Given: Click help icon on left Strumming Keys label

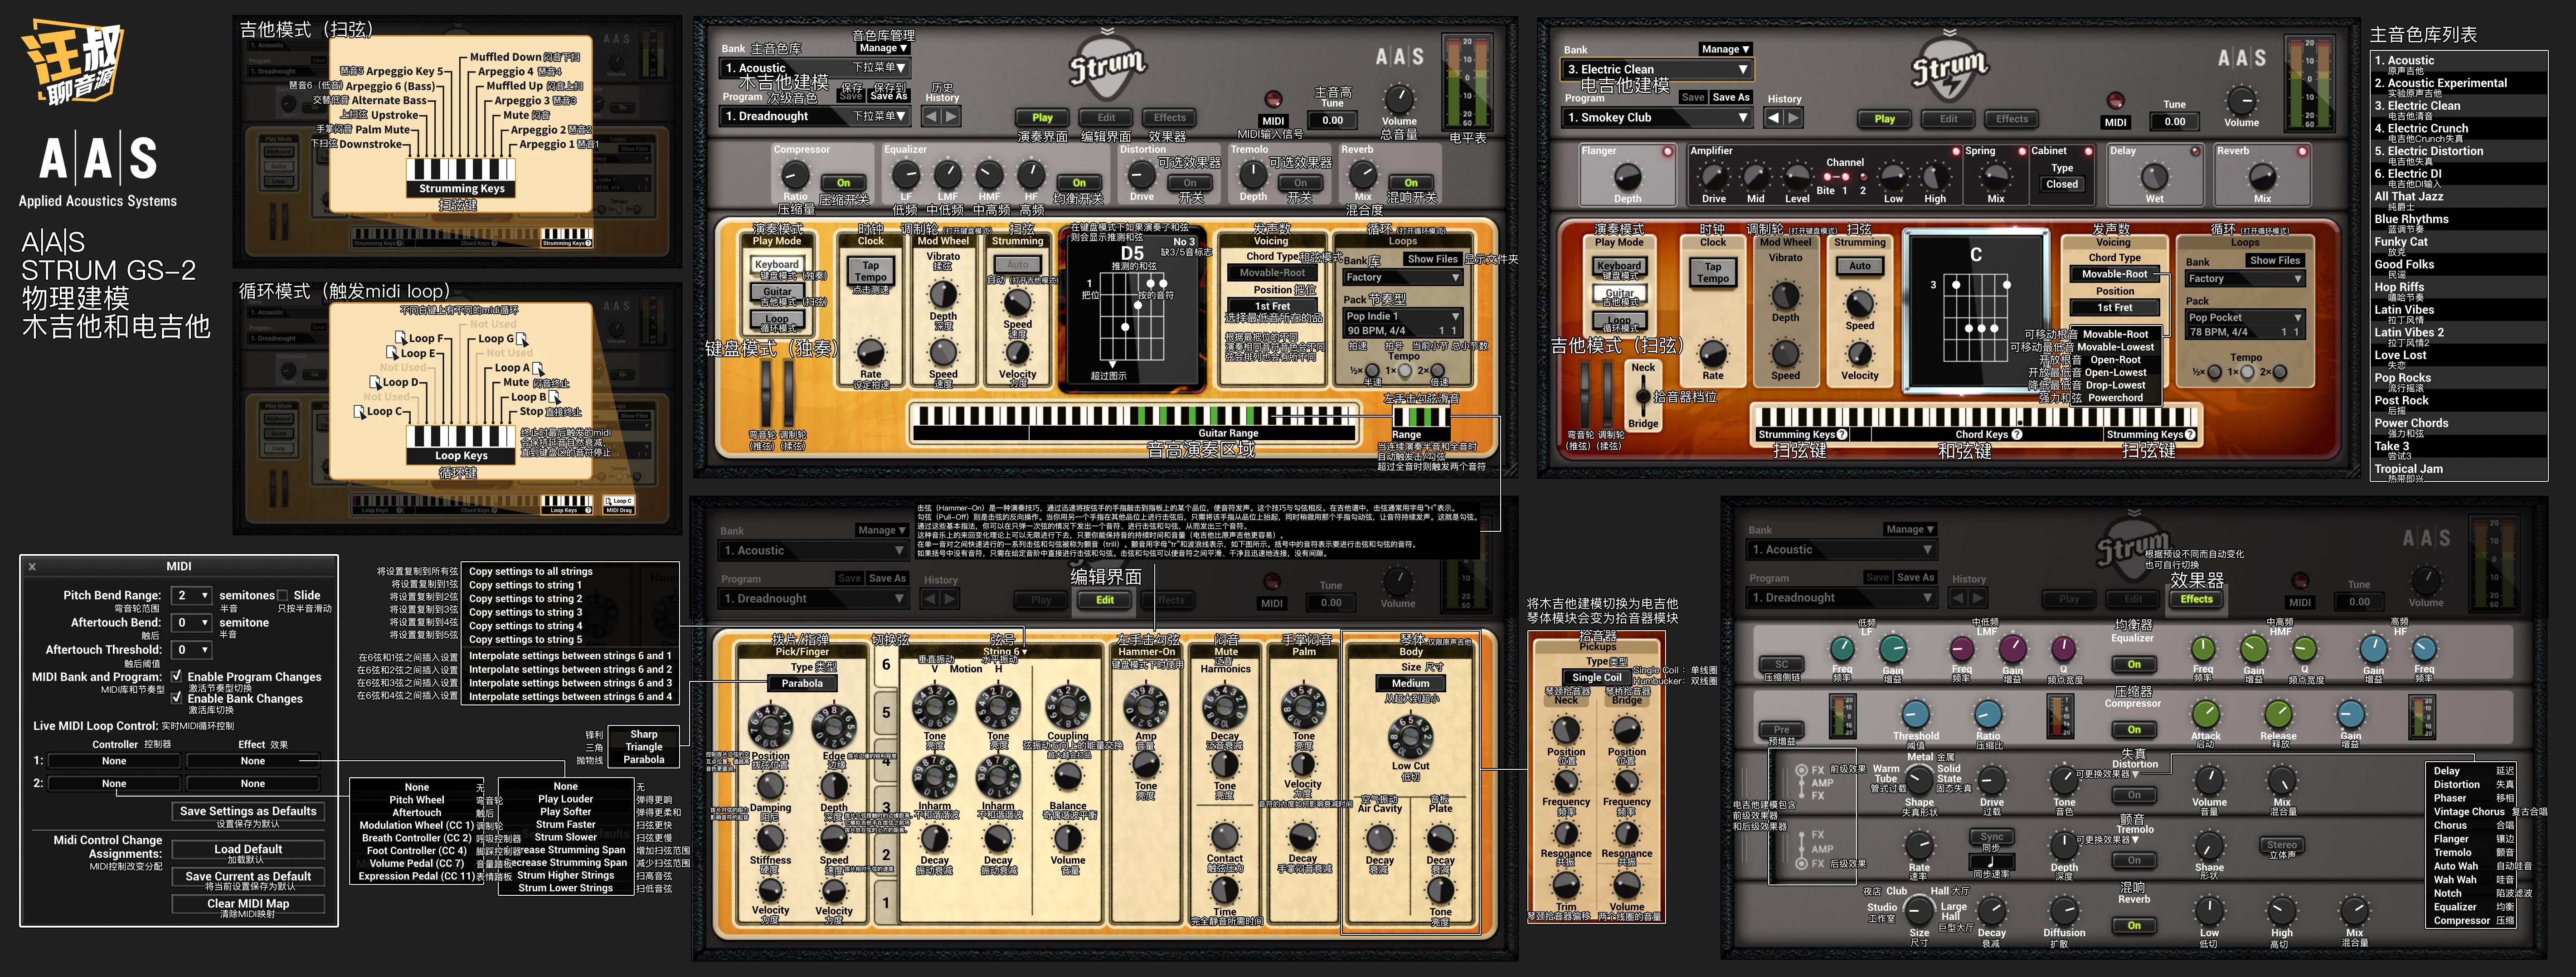Looking at the screenshot, I should tap(1842, 435).
